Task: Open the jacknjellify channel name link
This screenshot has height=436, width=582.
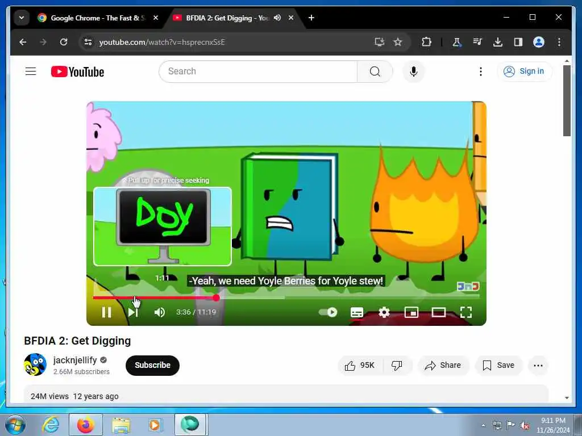Action: (x=75, y=360)
